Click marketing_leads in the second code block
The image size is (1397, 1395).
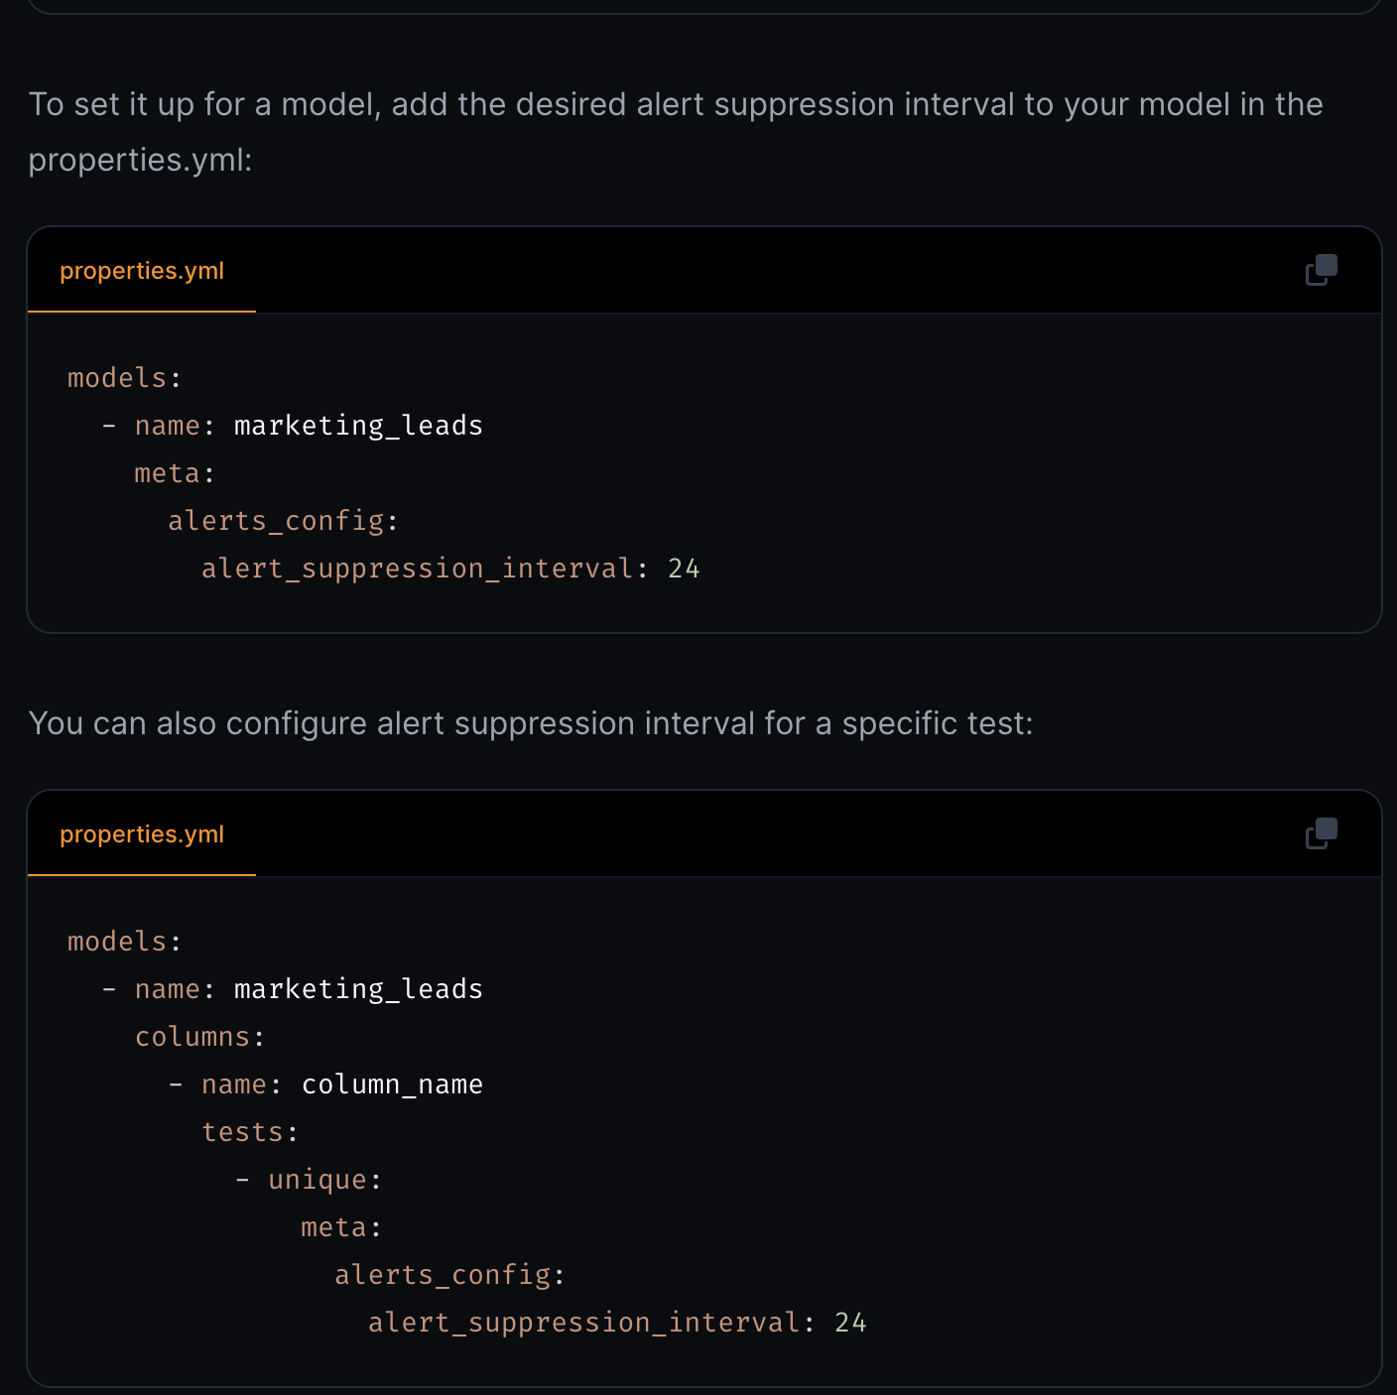point(358,989)
